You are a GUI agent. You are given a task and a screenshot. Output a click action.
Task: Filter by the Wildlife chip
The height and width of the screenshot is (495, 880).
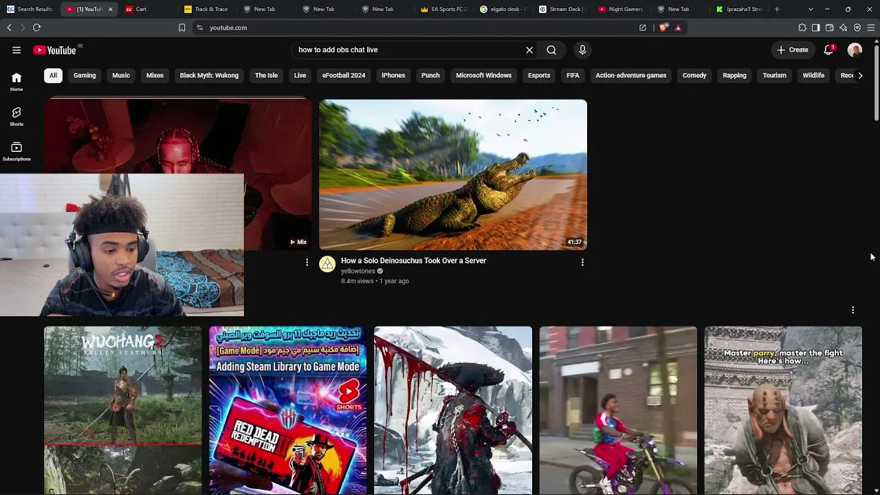click(x=813, y=75)
